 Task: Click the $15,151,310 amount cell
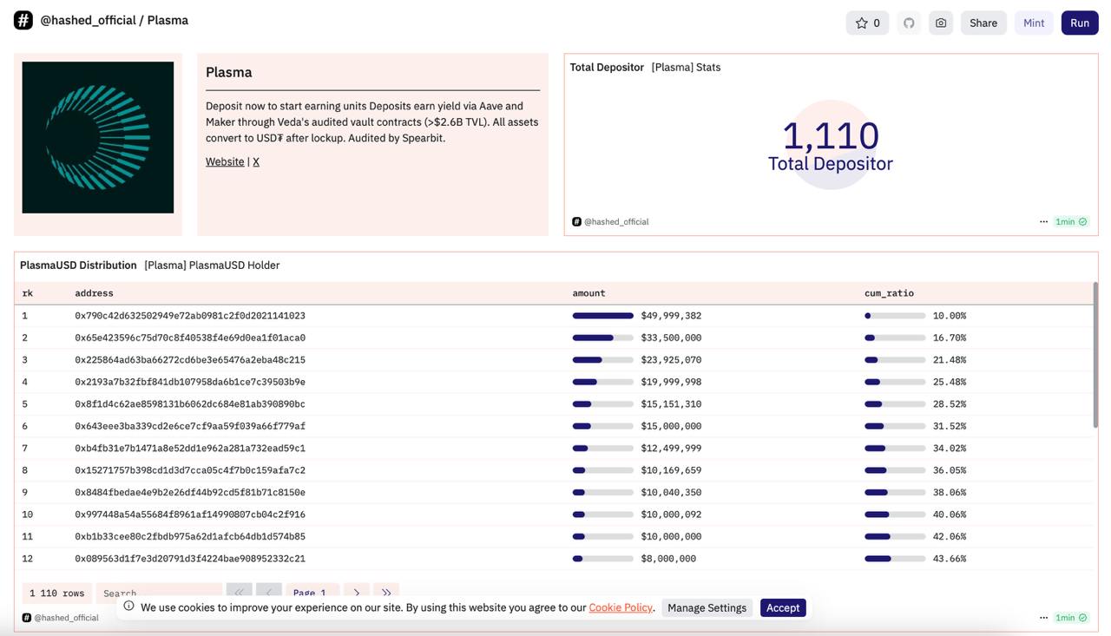tap(671, 404)
